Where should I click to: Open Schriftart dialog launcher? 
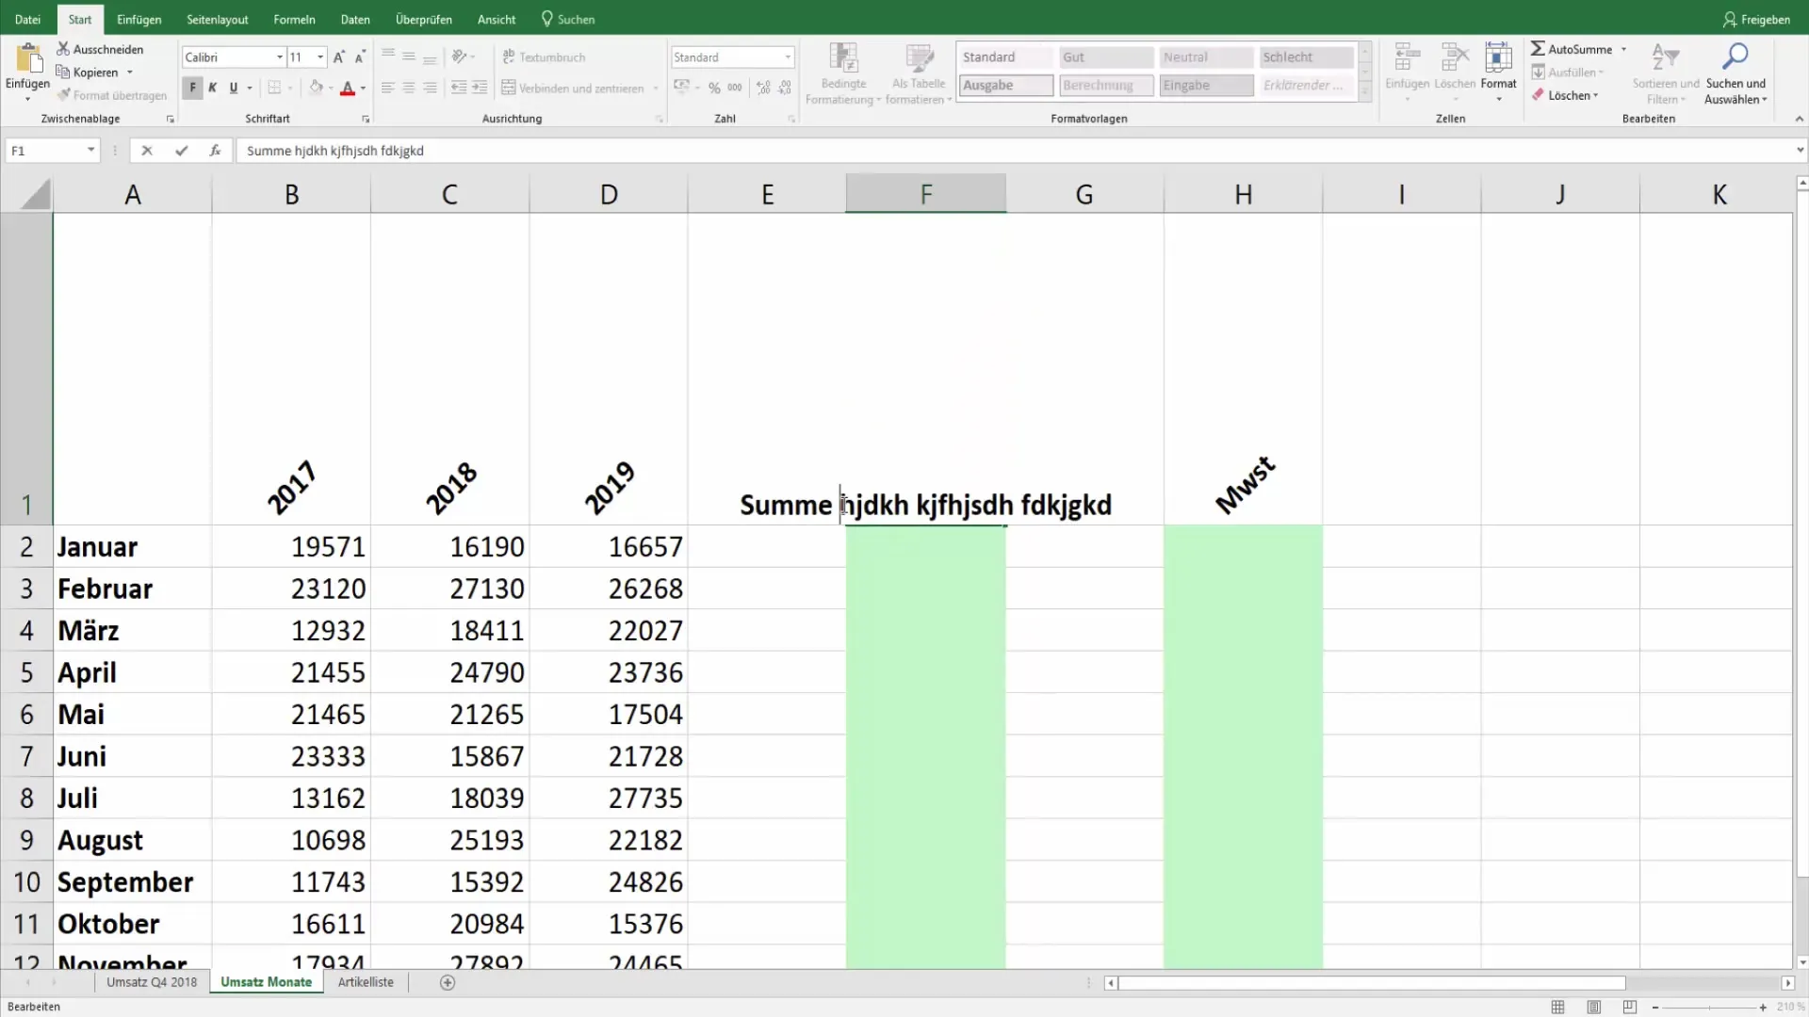point(366,120)
